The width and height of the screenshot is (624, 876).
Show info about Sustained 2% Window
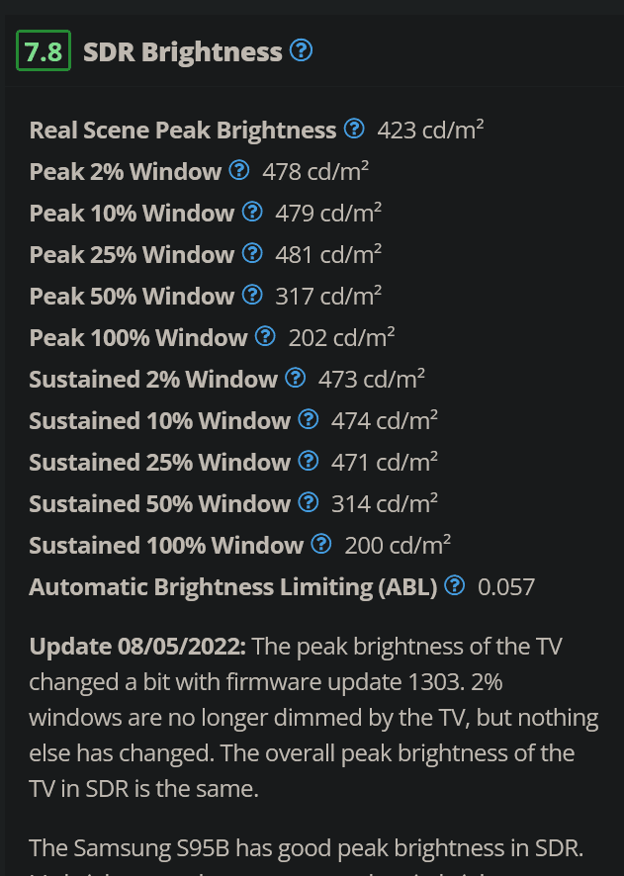[296, 379]
